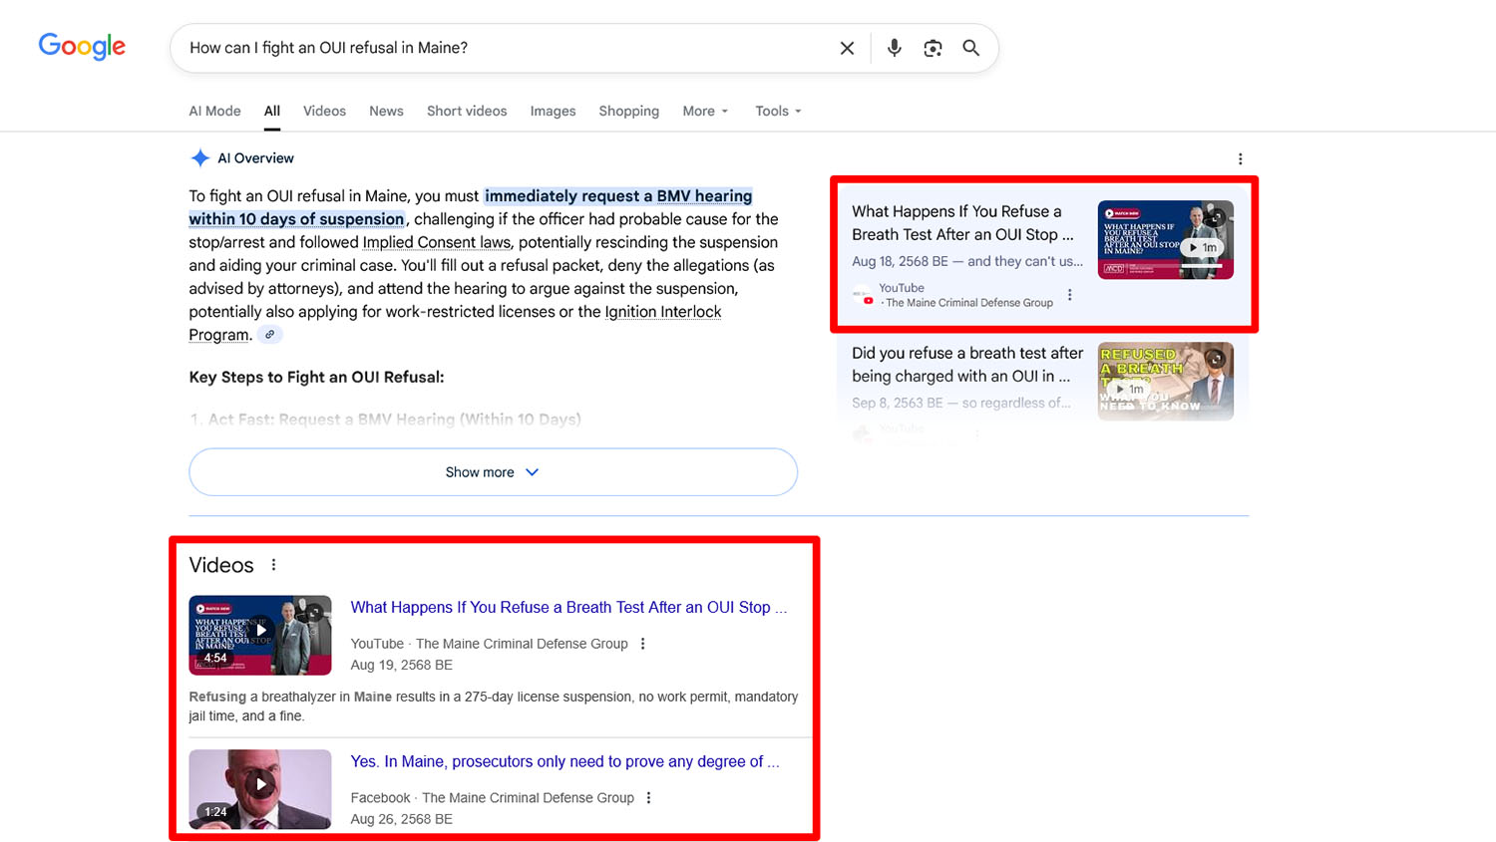Open 'What Happens If You Refuse' video link

(567, 607)
